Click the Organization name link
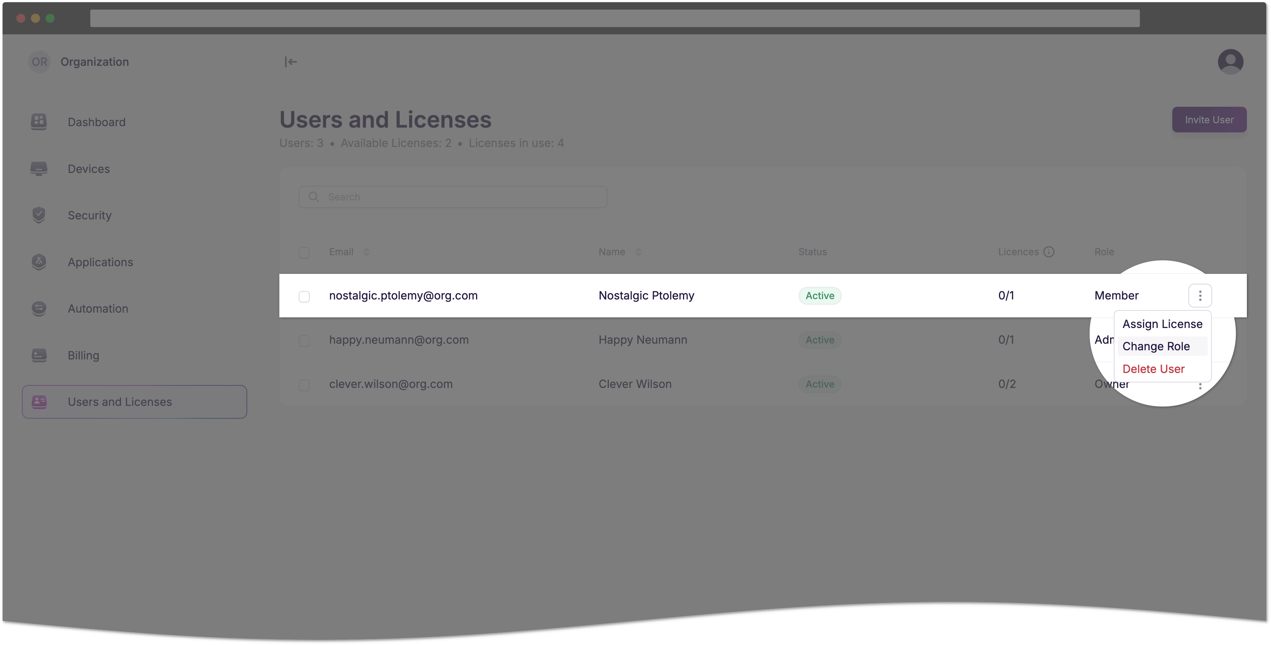 point(95,62)
